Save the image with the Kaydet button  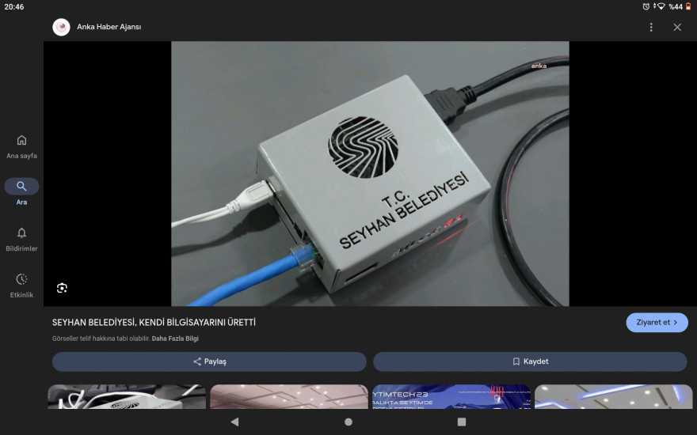530,361
